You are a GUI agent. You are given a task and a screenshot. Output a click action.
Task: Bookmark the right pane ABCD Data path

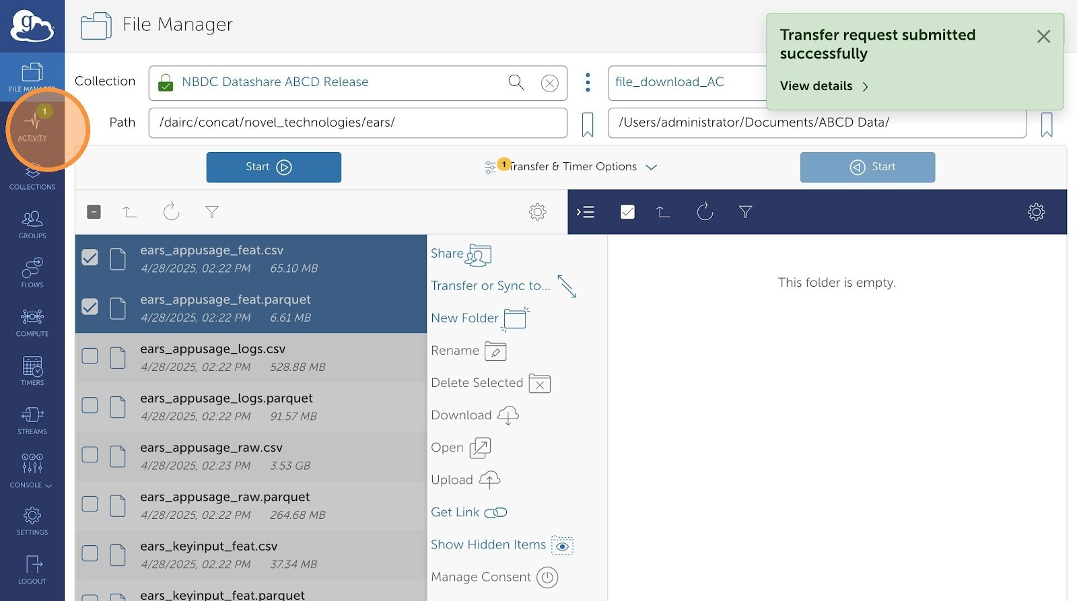1047,125
